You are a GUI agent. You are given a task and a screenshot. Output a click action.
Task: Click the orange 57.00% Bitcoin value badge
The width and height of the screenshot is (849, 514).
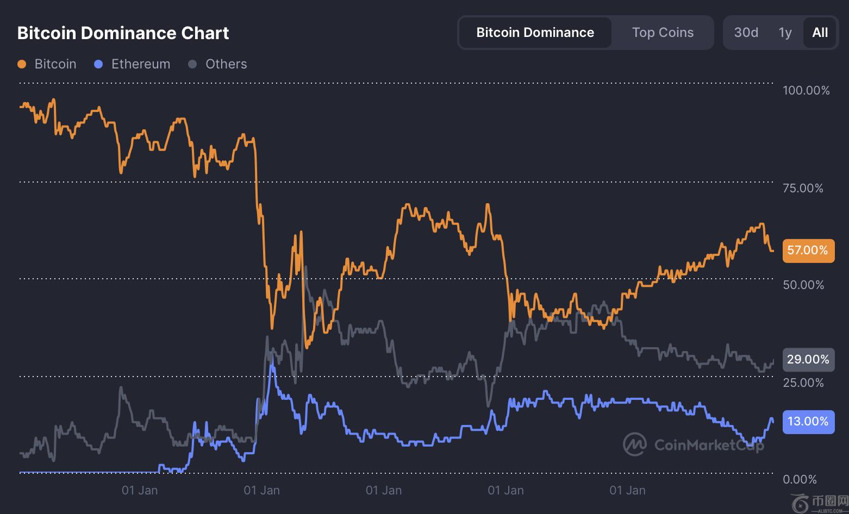pos(808,250)
